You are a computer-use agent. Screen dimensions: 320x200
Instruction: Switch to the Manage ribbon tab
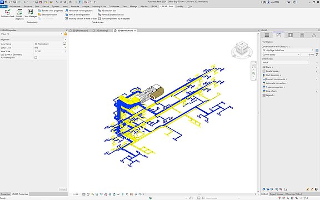(x=133, y=7)
